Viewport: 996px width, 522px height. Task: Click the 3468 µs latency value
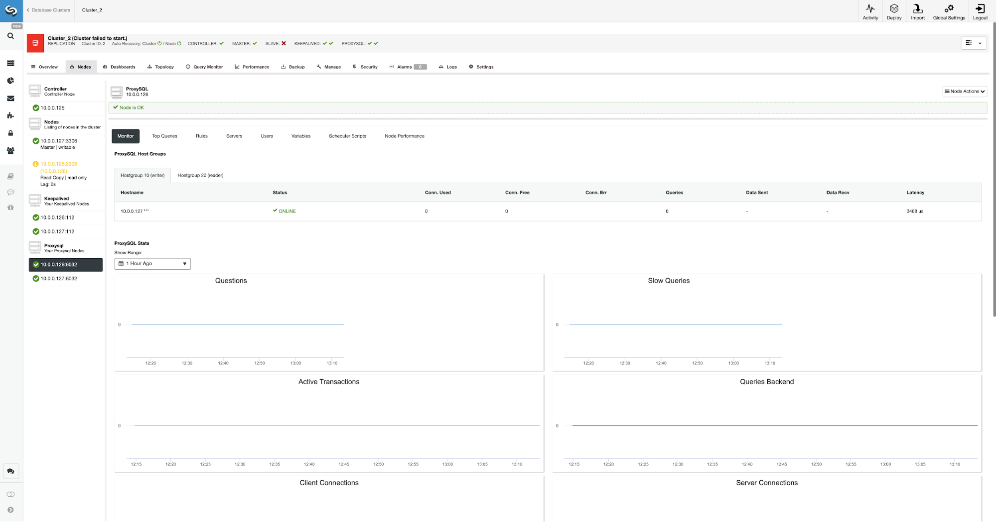click(915, 211)
